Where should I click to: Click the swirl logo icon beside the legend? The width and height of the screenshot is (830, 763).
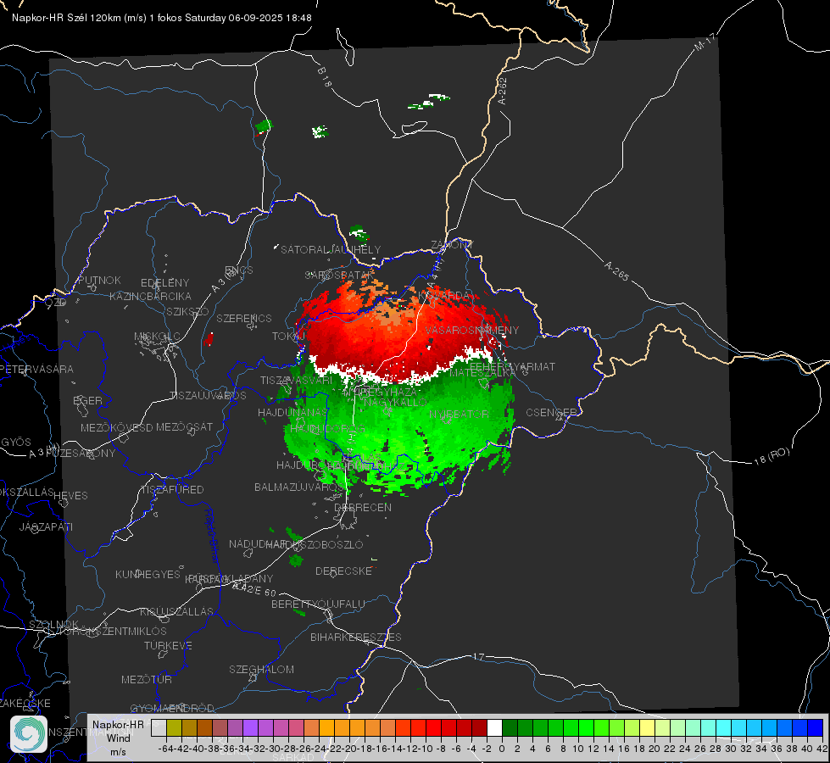(x=29, y=733)
